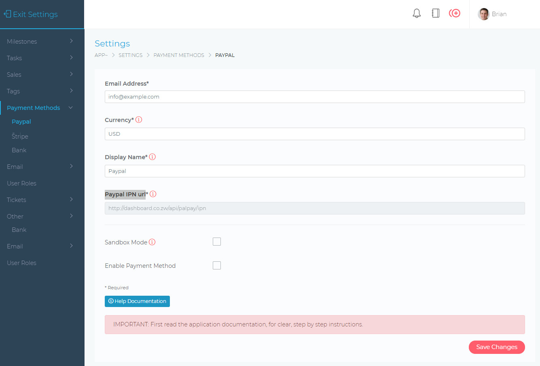Check Enable Payment Method
540x366 pixels.
[217, 265]
